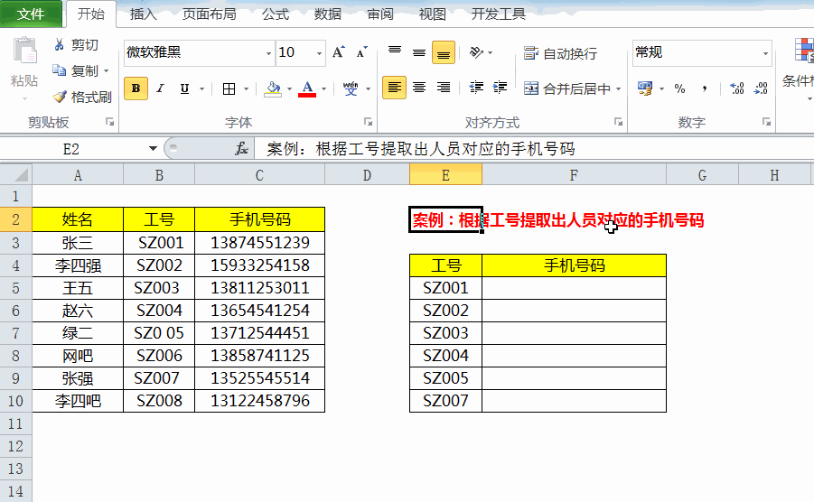The width and height of the screenshot is (814, 502).
Task: Increase the indent
Action: 500,88
